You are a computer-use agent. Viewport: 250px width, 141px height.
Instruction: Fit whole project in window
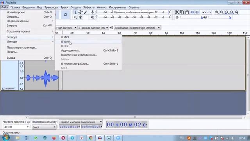pyautogui.click(x=232, y=12)
